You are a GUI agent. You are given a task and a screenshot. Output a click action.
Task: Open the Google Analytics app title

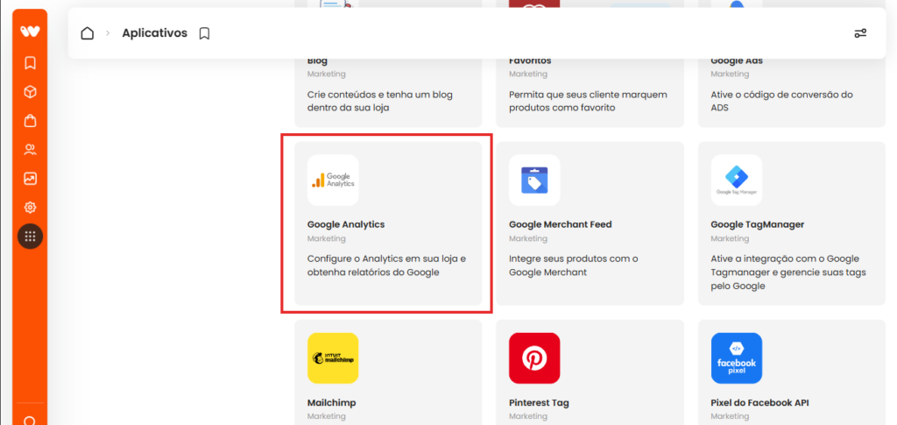point(346,224)
